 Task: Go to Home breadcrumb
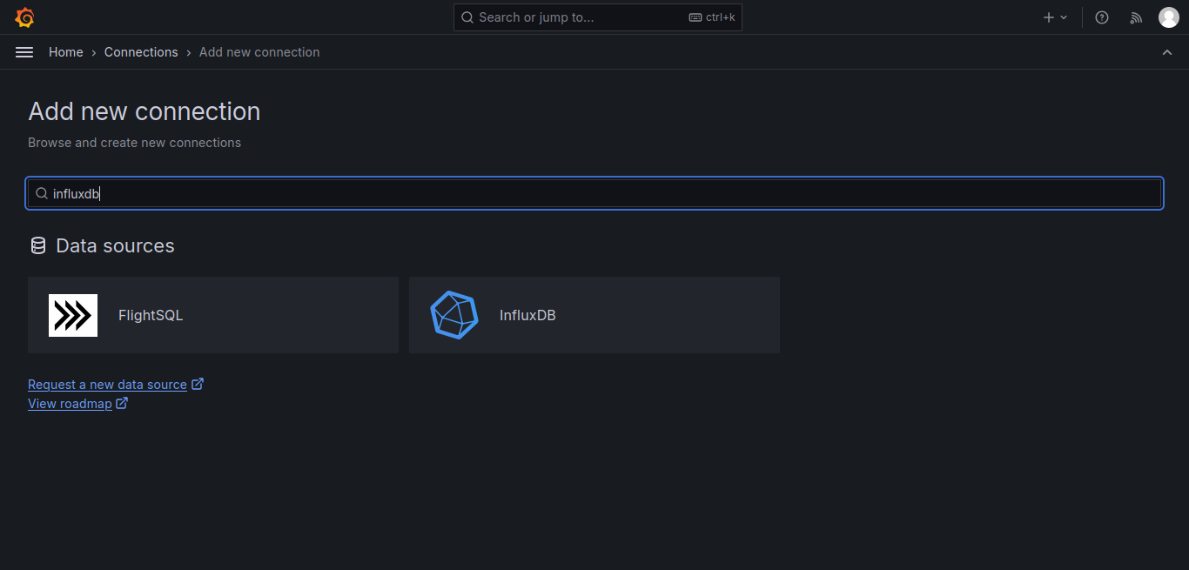66,52
